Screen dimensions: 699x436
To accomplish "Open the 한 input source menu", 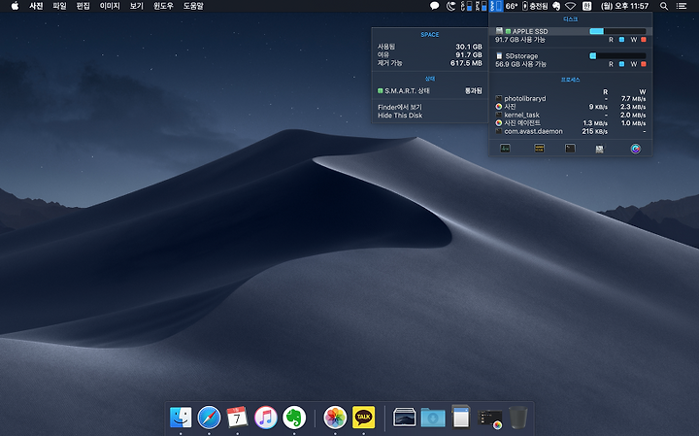I will pos(586,6).
